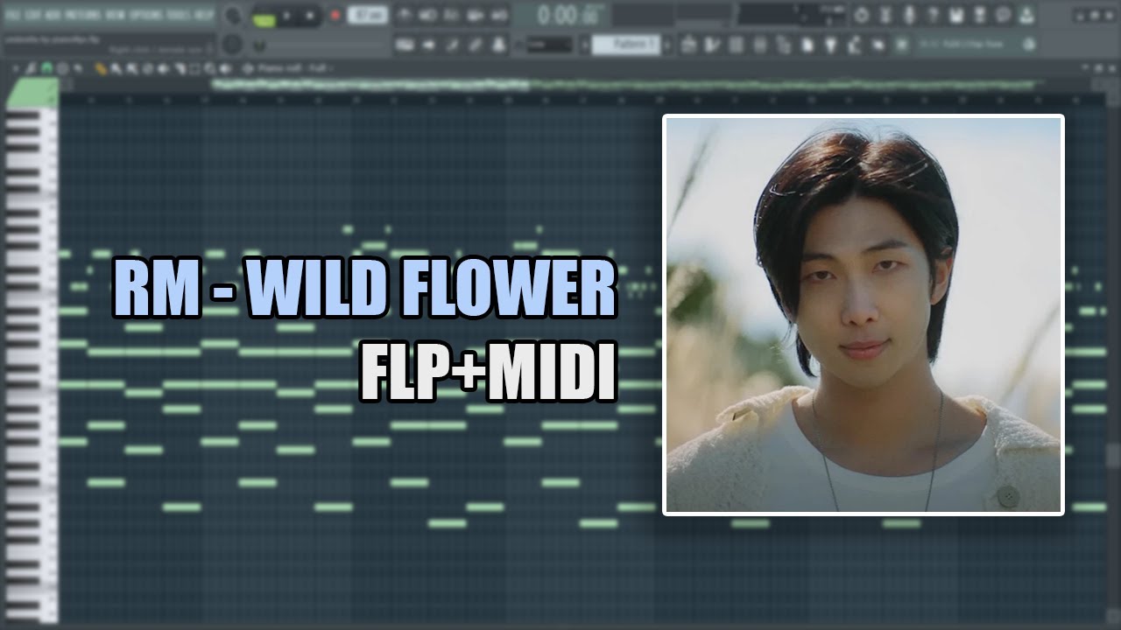This screenshot has width=1121, height=630.
Task: Adjust the master volume knob
Action: 233,16
